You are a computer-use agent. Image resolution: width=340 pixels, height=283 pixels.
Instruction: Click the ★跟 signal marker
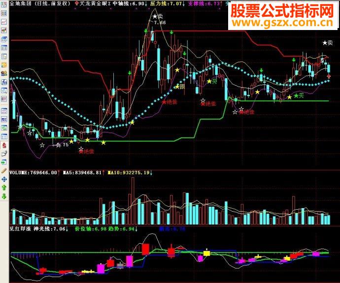[180, 87]
